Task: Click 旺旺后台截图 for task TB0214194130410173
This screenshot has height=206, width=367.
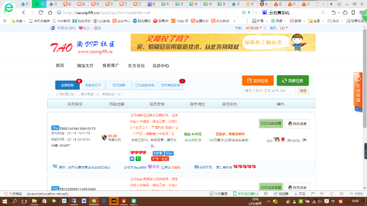Action: click(271, 124)
